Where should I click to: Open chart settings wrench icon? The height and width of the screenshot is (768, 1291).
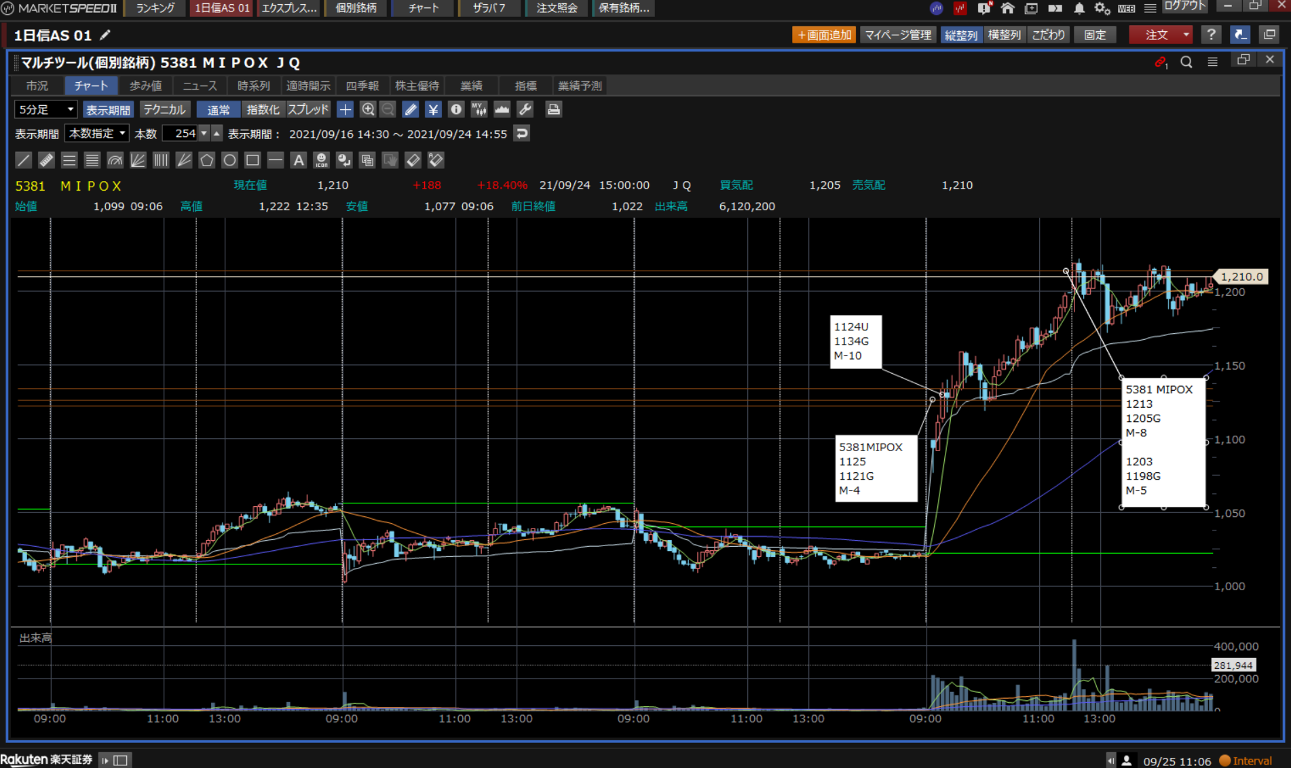525,109
